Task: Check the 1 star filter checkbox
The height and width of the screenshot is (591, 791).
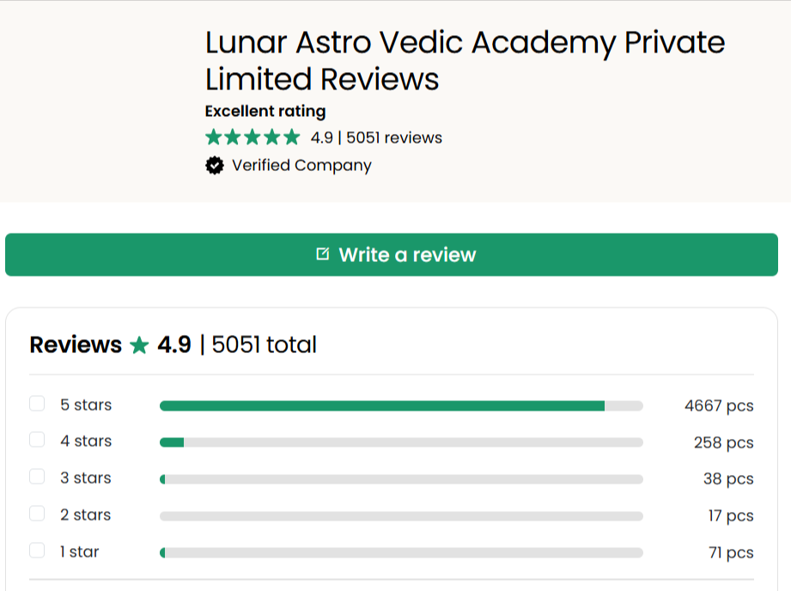Action: [x=37, y=551]
